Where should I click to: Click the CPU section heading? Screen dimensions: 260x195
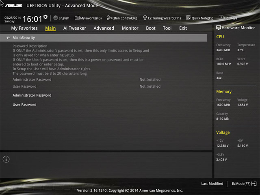click(x=220, y=37)
